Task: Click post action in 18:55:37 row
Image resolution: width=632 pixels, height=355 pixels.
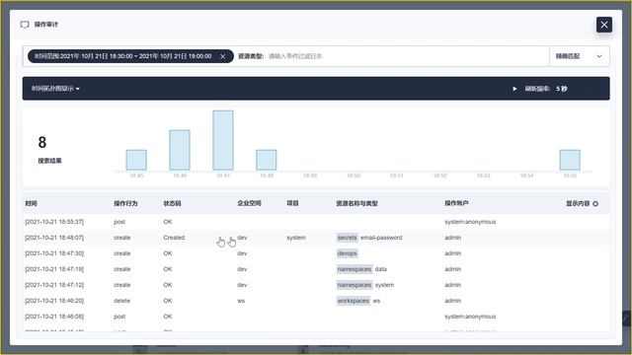Action: 119,222
